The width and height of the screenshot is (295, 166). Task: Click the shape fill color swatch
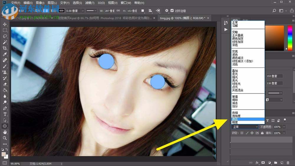coord(45,11)
